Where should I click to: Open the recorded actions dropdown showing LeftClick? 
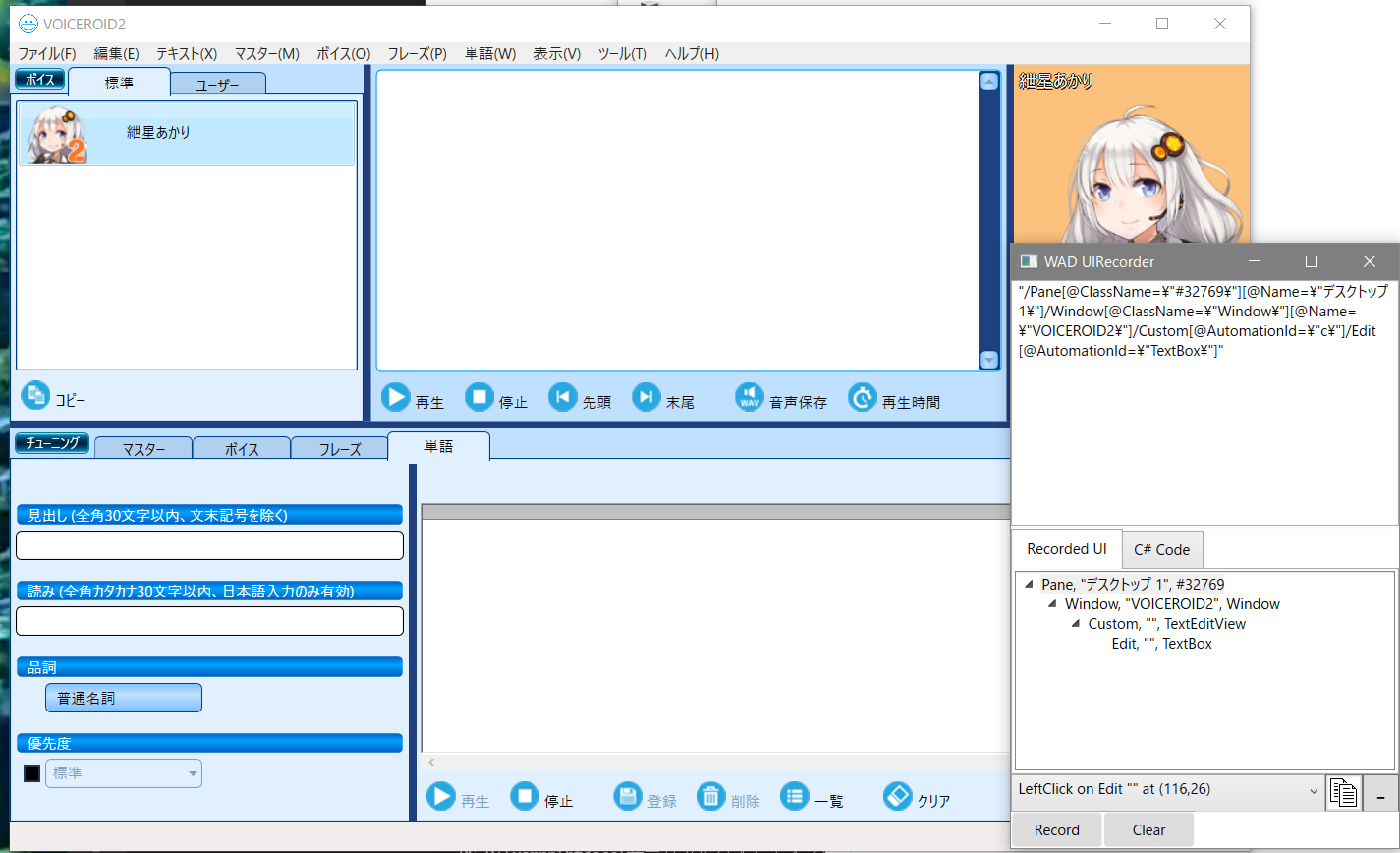pos(1312,789)
